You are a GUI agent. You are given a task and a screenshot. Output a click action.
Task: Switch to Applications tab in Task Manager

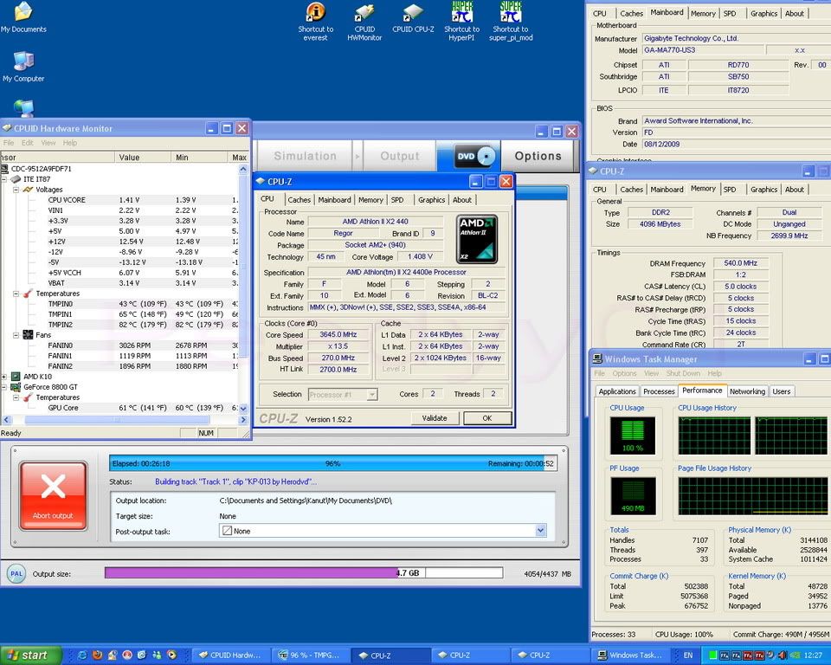click(x=617, y=391)
